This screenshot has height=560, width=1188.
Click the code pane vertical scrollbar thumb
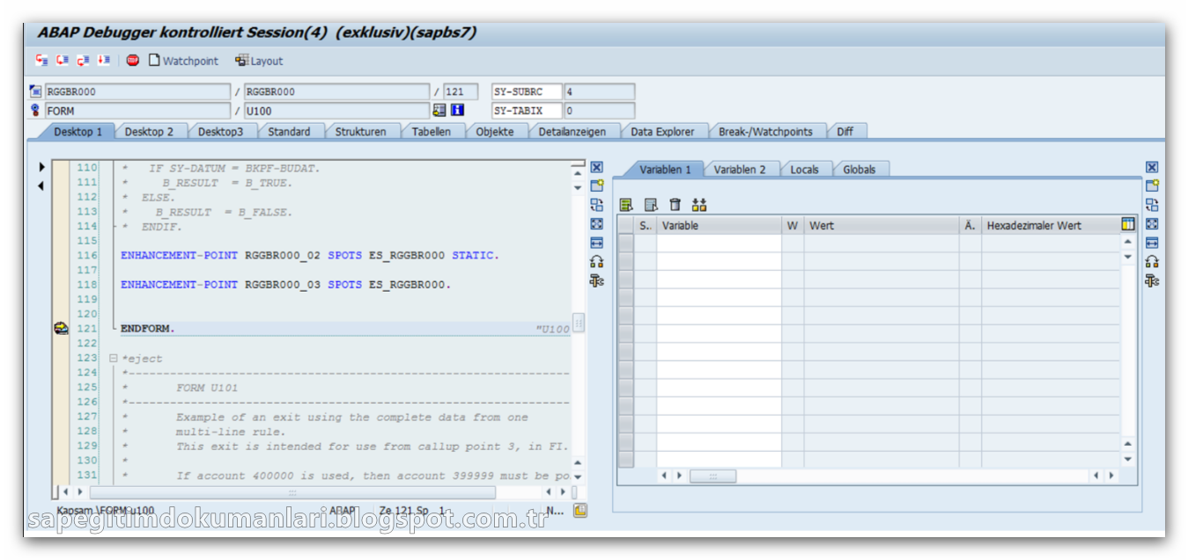(579, 323)
